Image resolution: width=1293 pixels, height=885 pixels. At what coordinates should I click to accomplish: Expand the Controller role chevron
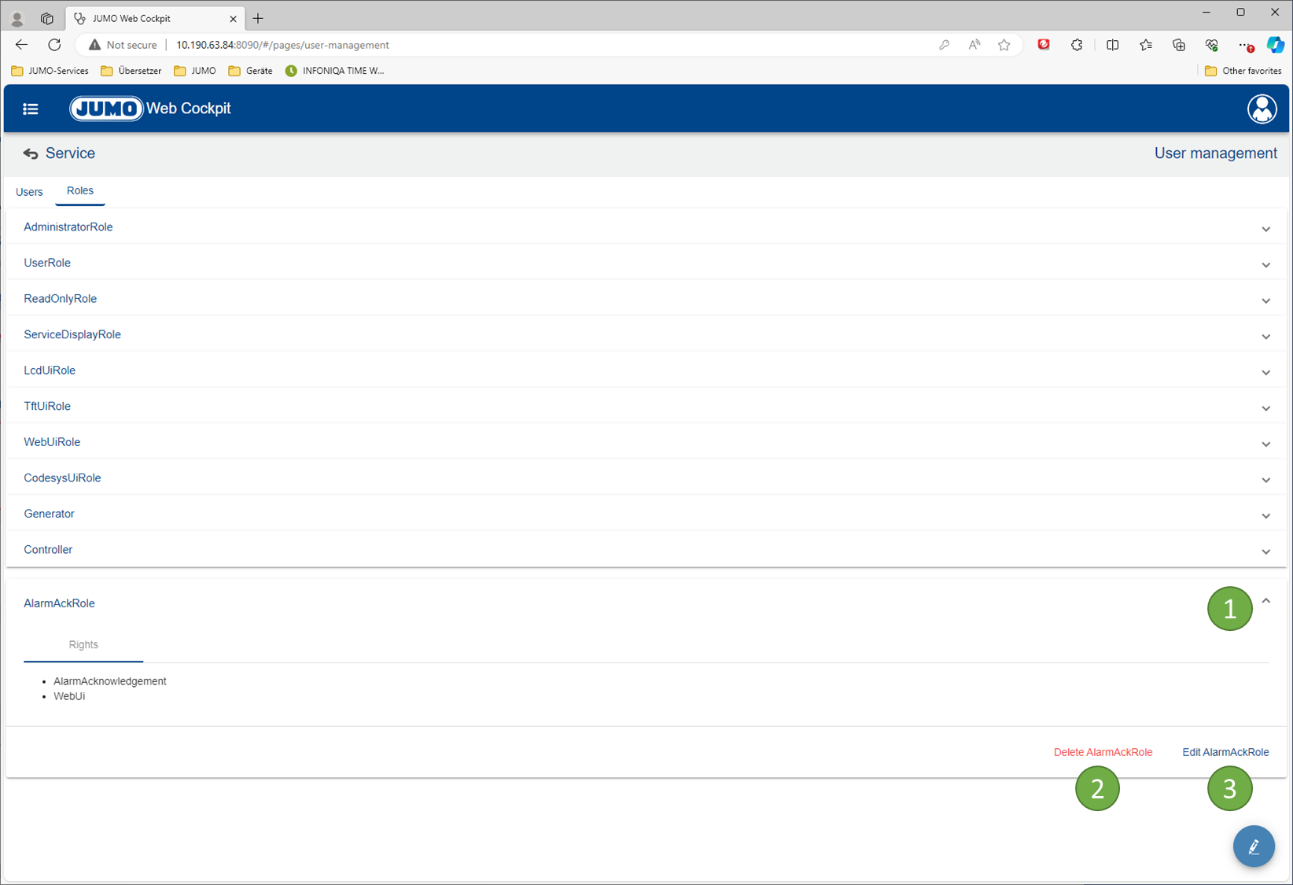click(x=1265, y=551)
